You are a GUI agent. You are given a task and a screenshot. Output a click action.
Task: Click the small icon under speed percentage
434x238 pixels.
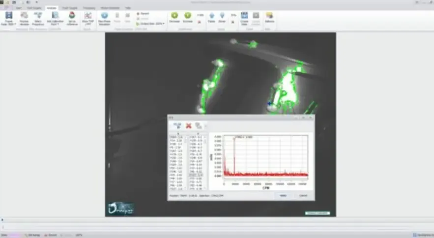pyautogui.click(x=233, y=22)
